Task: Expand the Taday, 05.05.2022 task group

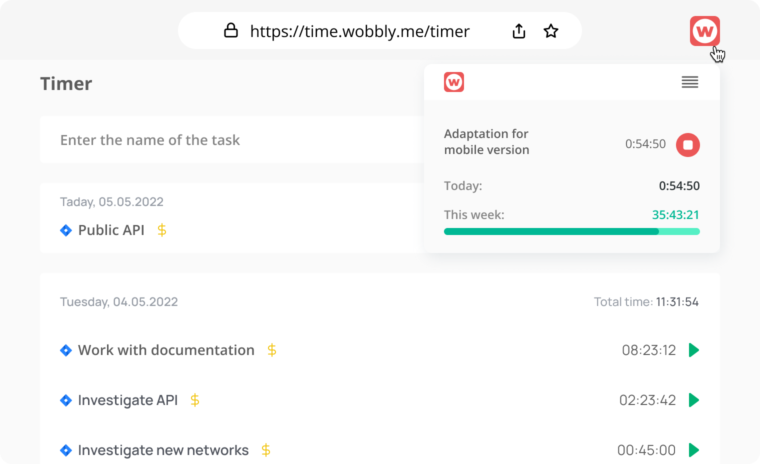Action: click(x=111, y=201)
